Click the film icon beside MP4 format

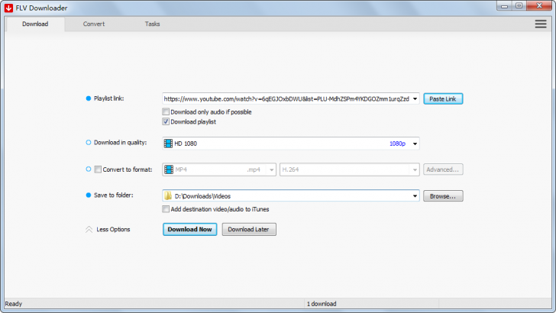click(x=169, y=169)
